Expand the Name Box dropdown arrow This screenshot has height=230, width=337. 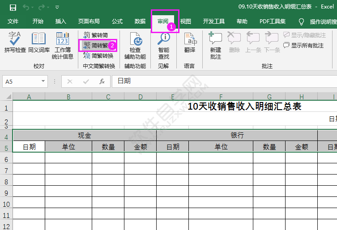(43, 81)
